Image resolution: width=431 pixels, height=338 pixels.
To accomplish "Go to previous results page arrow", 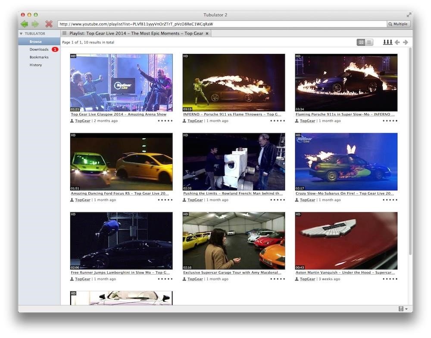I will (x=397, y=42).
